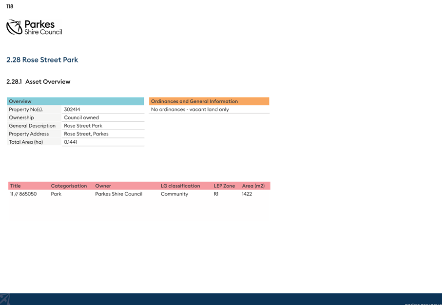
Task: Click the Rose Street Park description value
Action: [83, 126]
